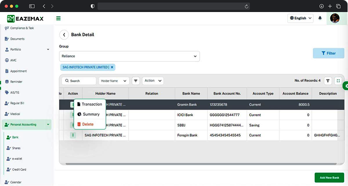Viewport: 348px width, 186px height.
Task: Click the Personal Accounting sidebar icon
Action: 7,125
